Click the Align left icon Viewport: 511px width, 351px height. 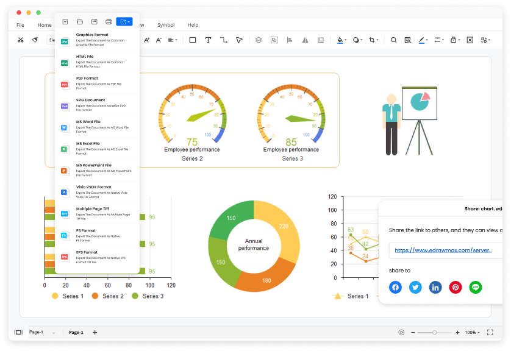tap(290, 40)
